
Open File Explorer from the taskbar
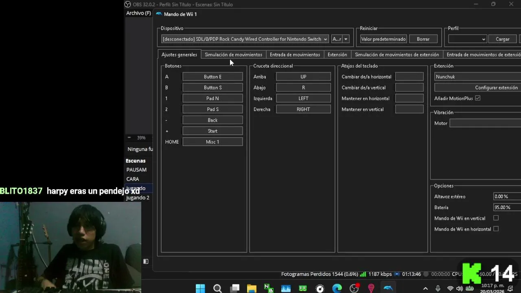(x=252, y=289)
